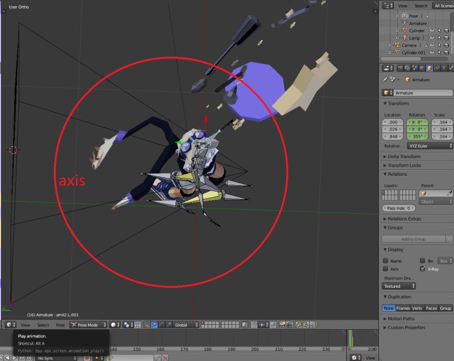454x361 pixels.
Task: Open Global transform orientation dropdown
Action: click(x=186, y=325)
